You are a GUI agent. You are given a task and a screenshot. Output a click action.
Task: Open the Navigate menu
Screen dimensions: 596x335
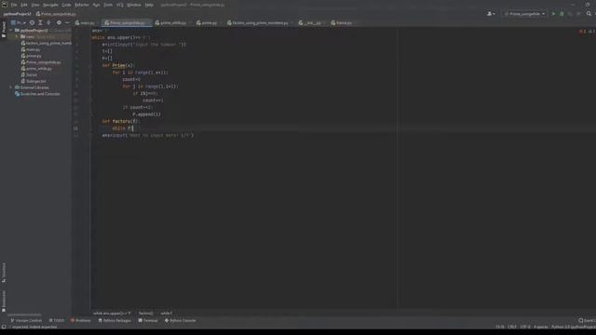click(50, 5)
